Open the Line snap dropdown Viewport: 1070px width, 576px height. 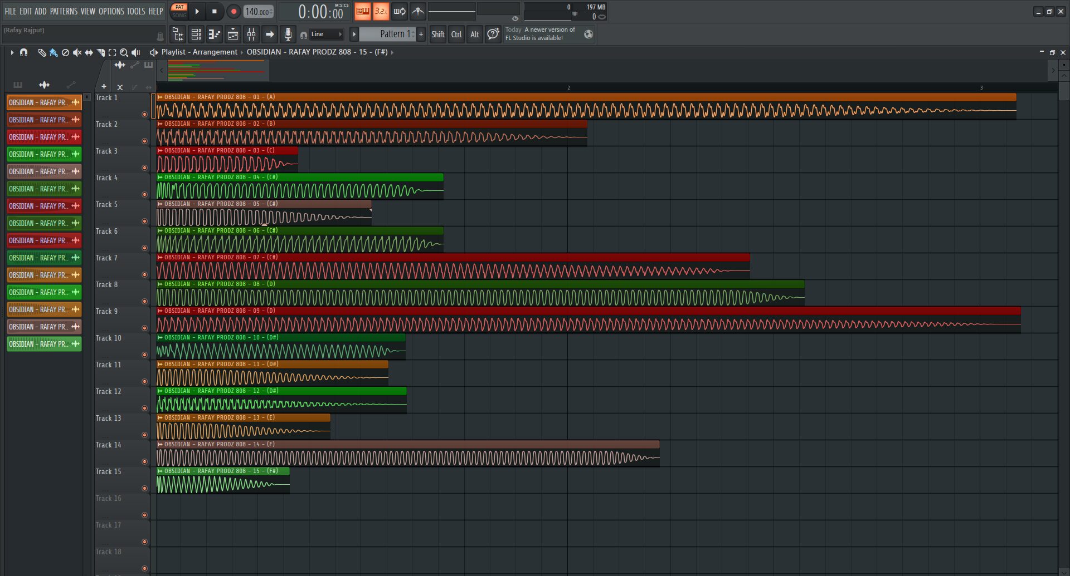(326, 35)
